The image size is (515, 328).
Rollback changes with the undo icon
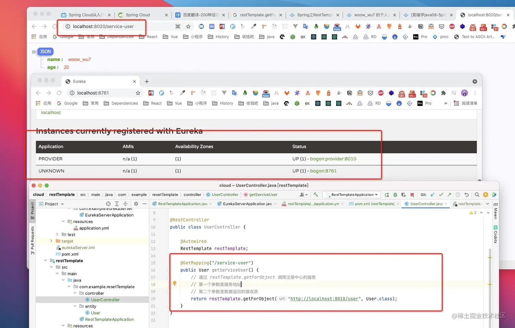(x=467, y=195)
